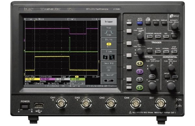Open the Holdoff menu item on screen

pyautogui.click(x=109, y=79)
